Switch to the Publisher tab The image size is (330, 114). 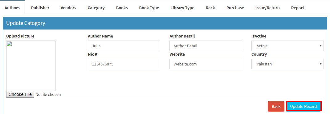point(40,8)
